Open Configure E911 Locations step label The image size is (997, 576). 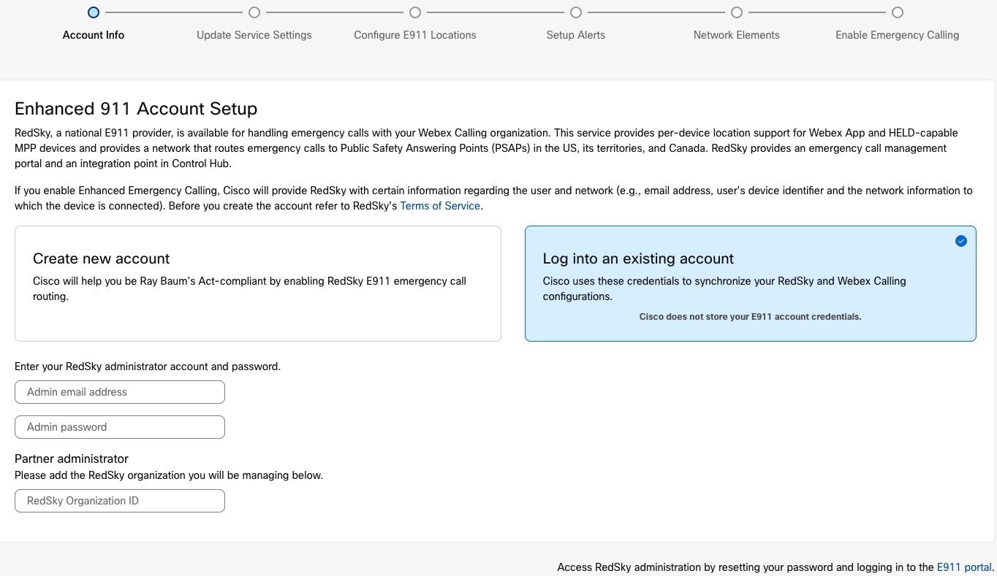pos(415,35)
